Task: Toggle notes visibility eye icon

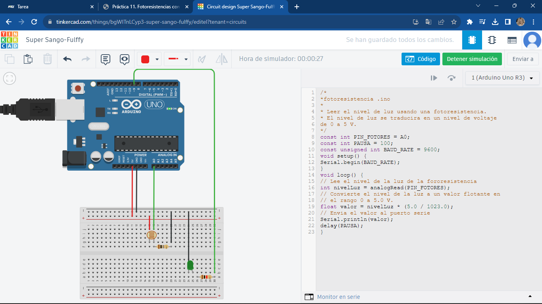Action: click(125, 59)
